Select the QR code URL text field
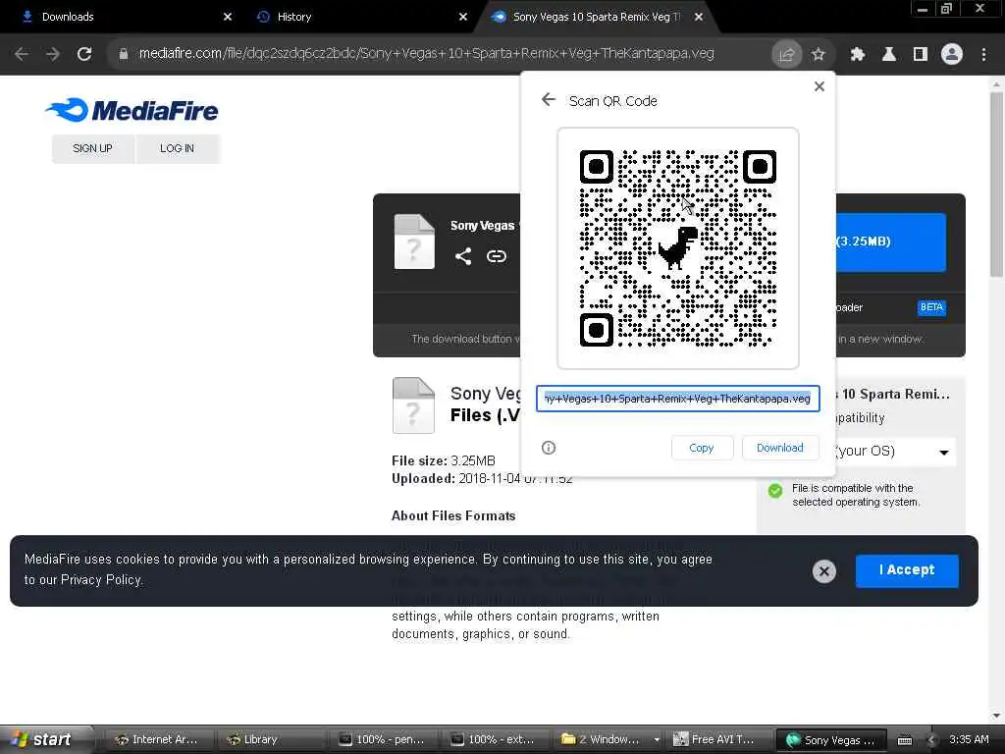The width and height of the screenshot is (1005, 754). point(678,399)
